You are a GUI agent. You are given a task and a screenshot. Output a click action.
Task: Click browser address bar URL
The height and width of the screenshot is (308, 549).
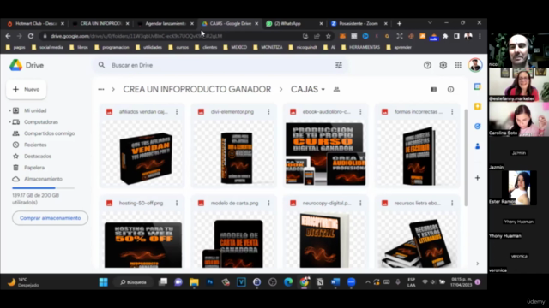tap(136, 36)
